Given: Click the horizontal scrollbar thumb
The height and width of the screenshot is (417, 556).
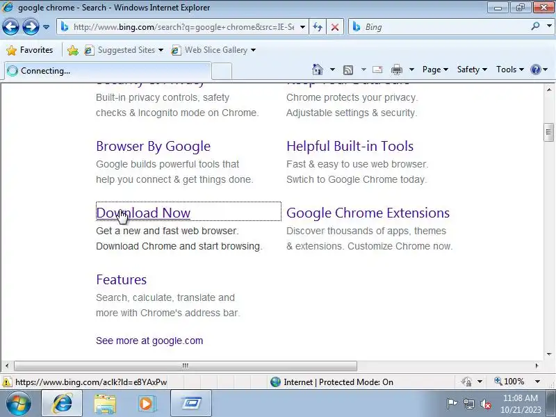Looking at the screenshot, I should (x=185, y=366).
